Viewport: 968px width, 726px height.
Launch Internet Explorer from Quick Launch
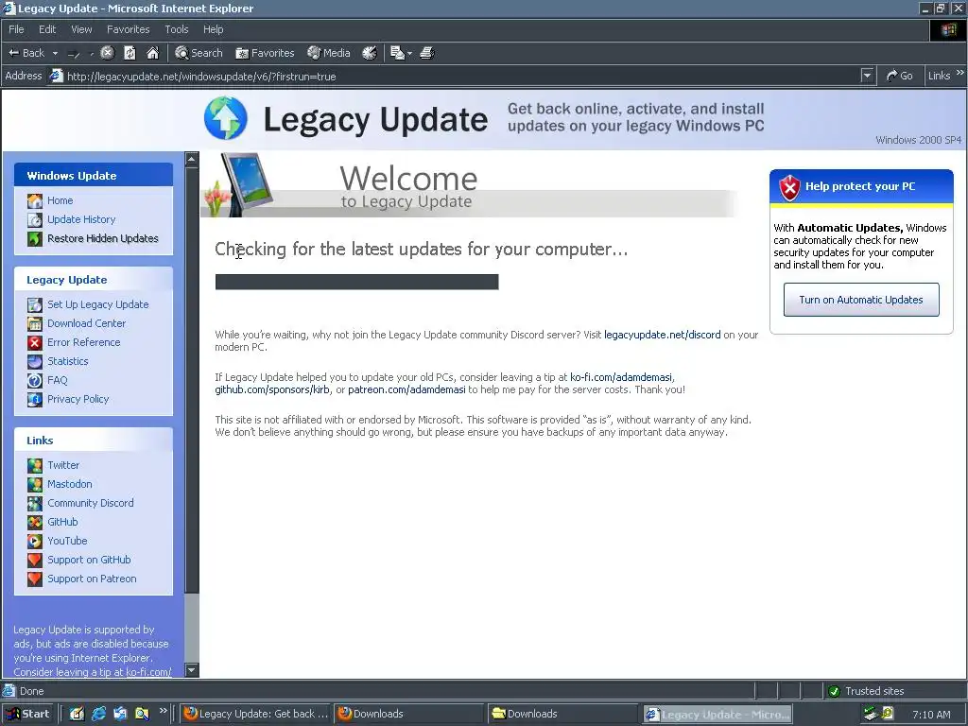tap(98, 714)
